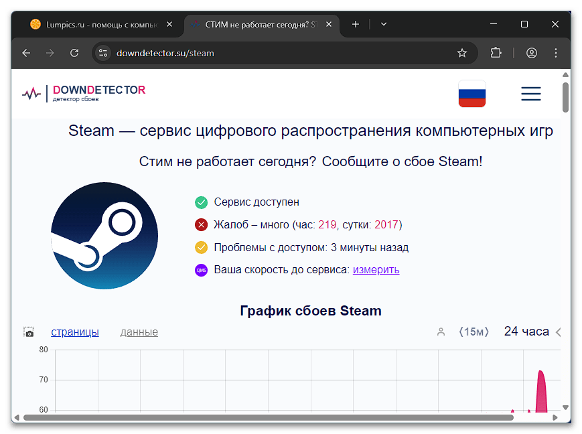This screenshot has height=434, width=582.
Task: Switch chart to страницы view
Action: 75,332
